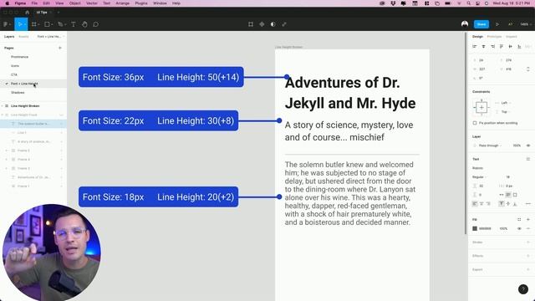Screen dimensions: 535x301
Task: Open the File menu
Action: click(34, 3)
